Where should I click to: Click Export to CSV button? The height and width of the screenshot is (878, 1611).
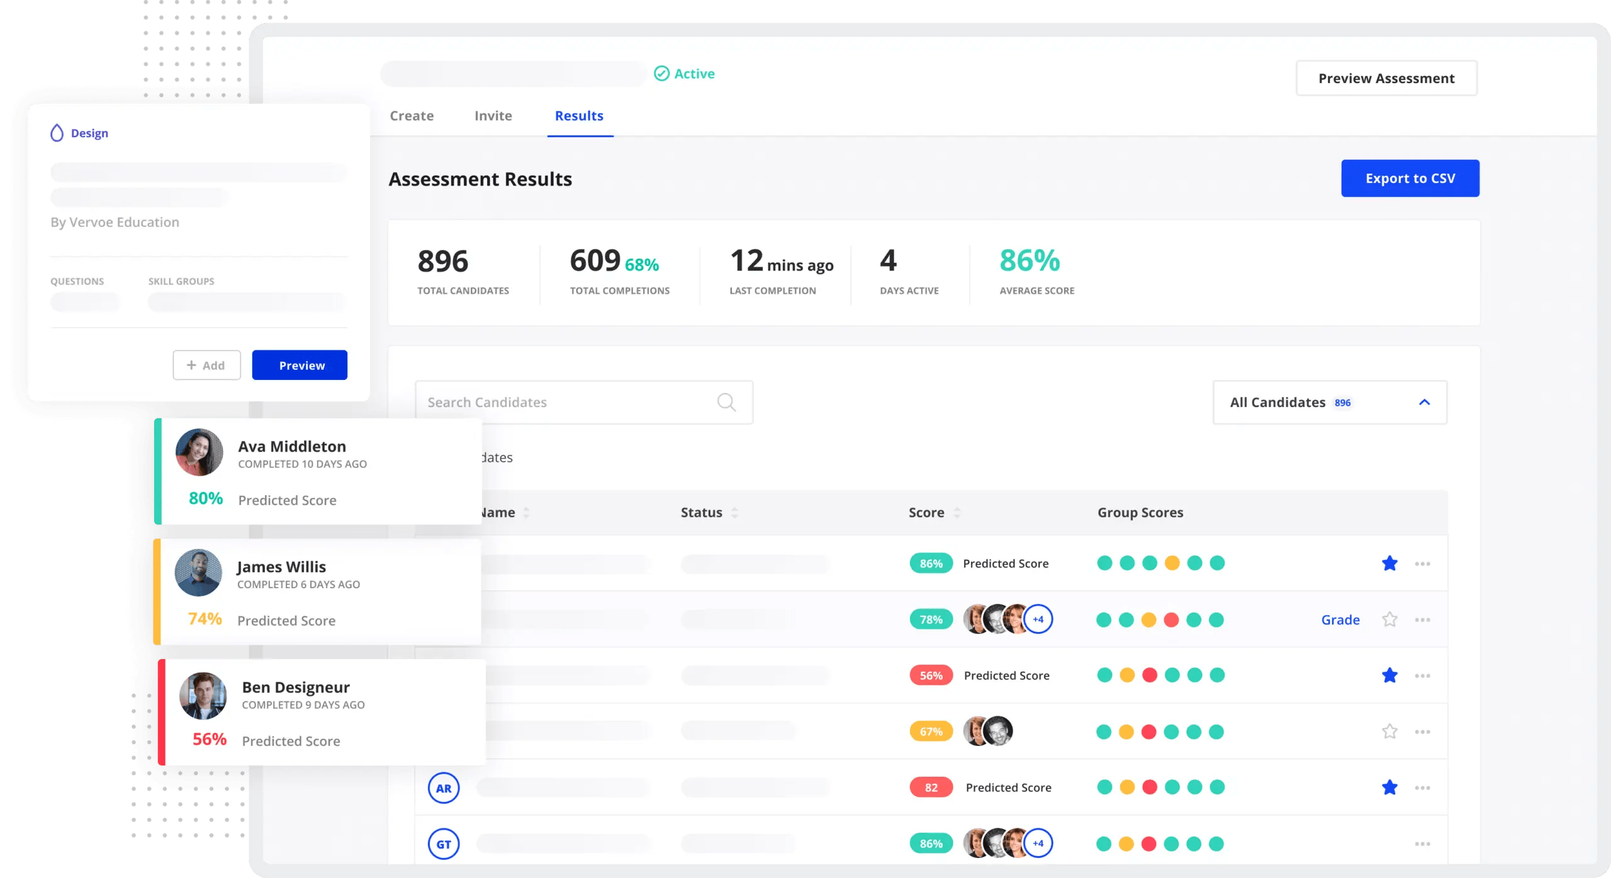(1410, 178)
